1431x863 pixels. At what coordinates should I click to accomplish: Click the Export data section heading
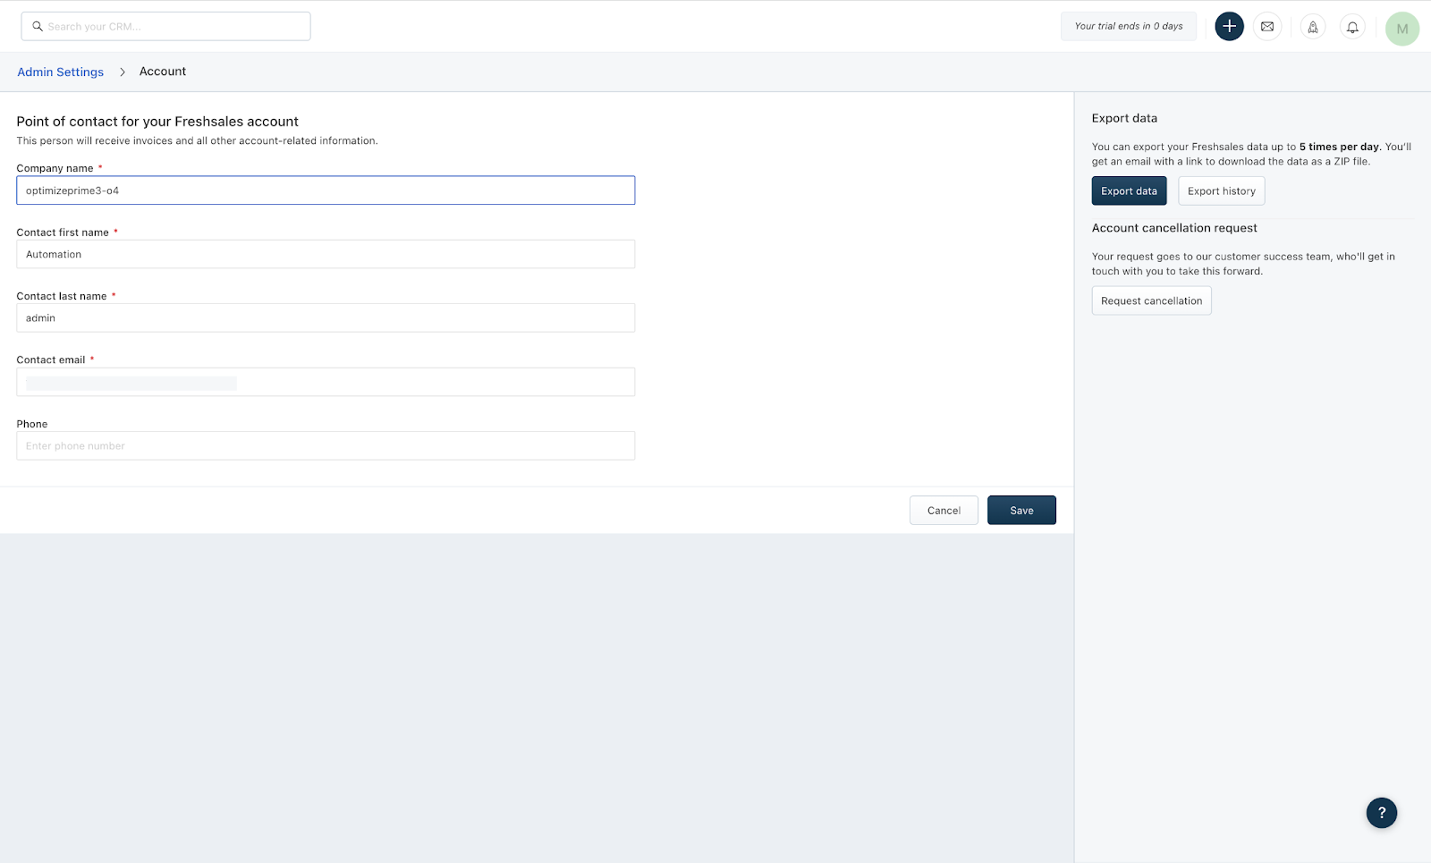tap(1124, 118)
